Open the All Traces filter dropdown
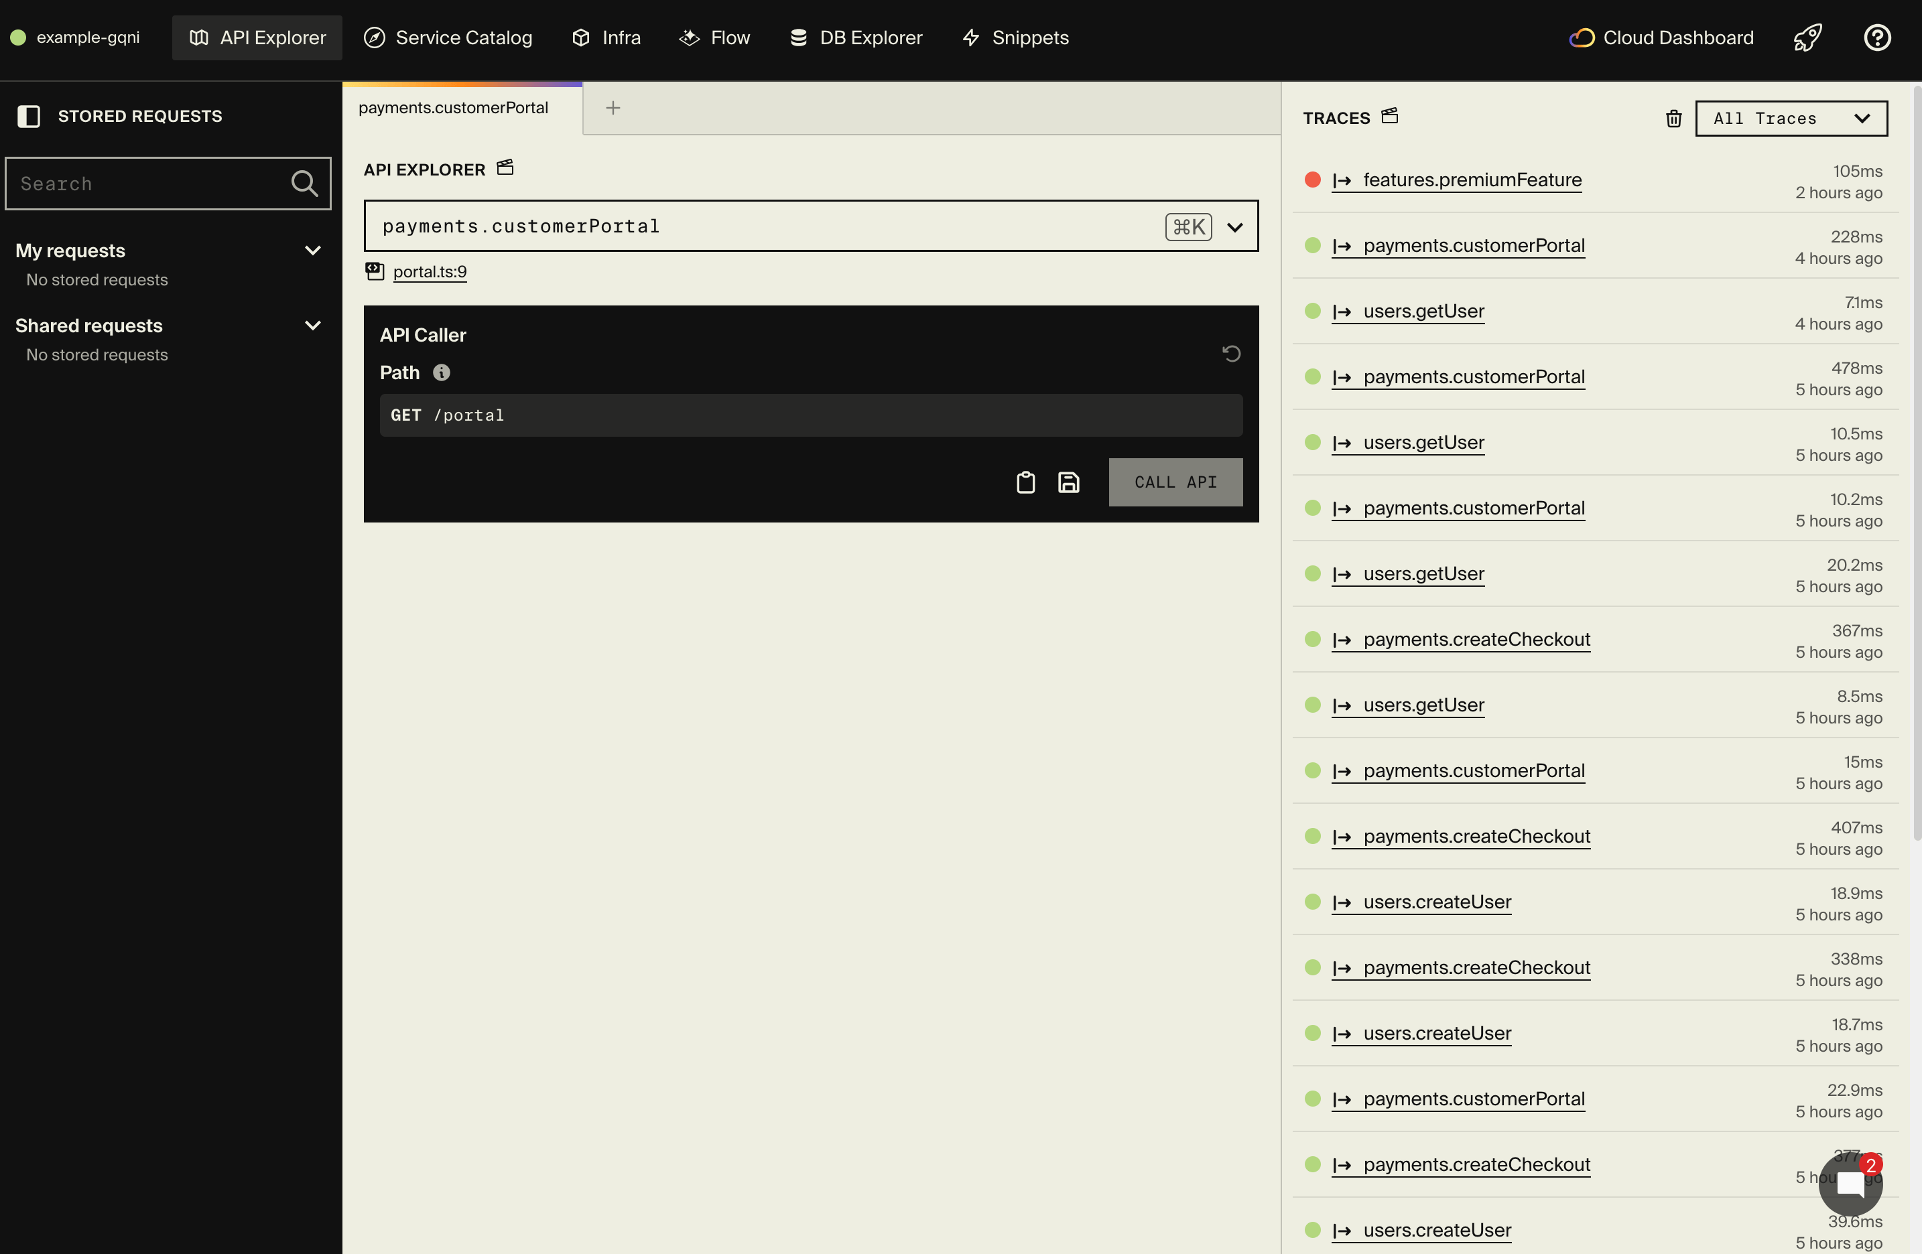This screenshot has height=1254, width=1922. pyautogui.click(x=1791, y=118)
